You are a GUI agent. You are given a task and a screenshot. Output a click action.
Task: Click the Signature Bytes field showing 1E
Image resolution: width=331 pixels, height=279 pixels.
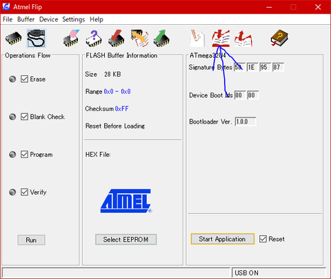coord(252,67)
